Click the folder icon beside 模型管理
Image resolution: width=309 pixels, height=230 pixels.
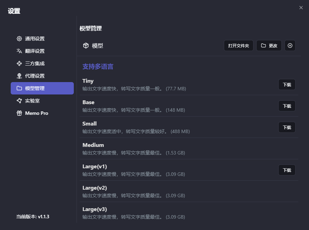point(19,88)
